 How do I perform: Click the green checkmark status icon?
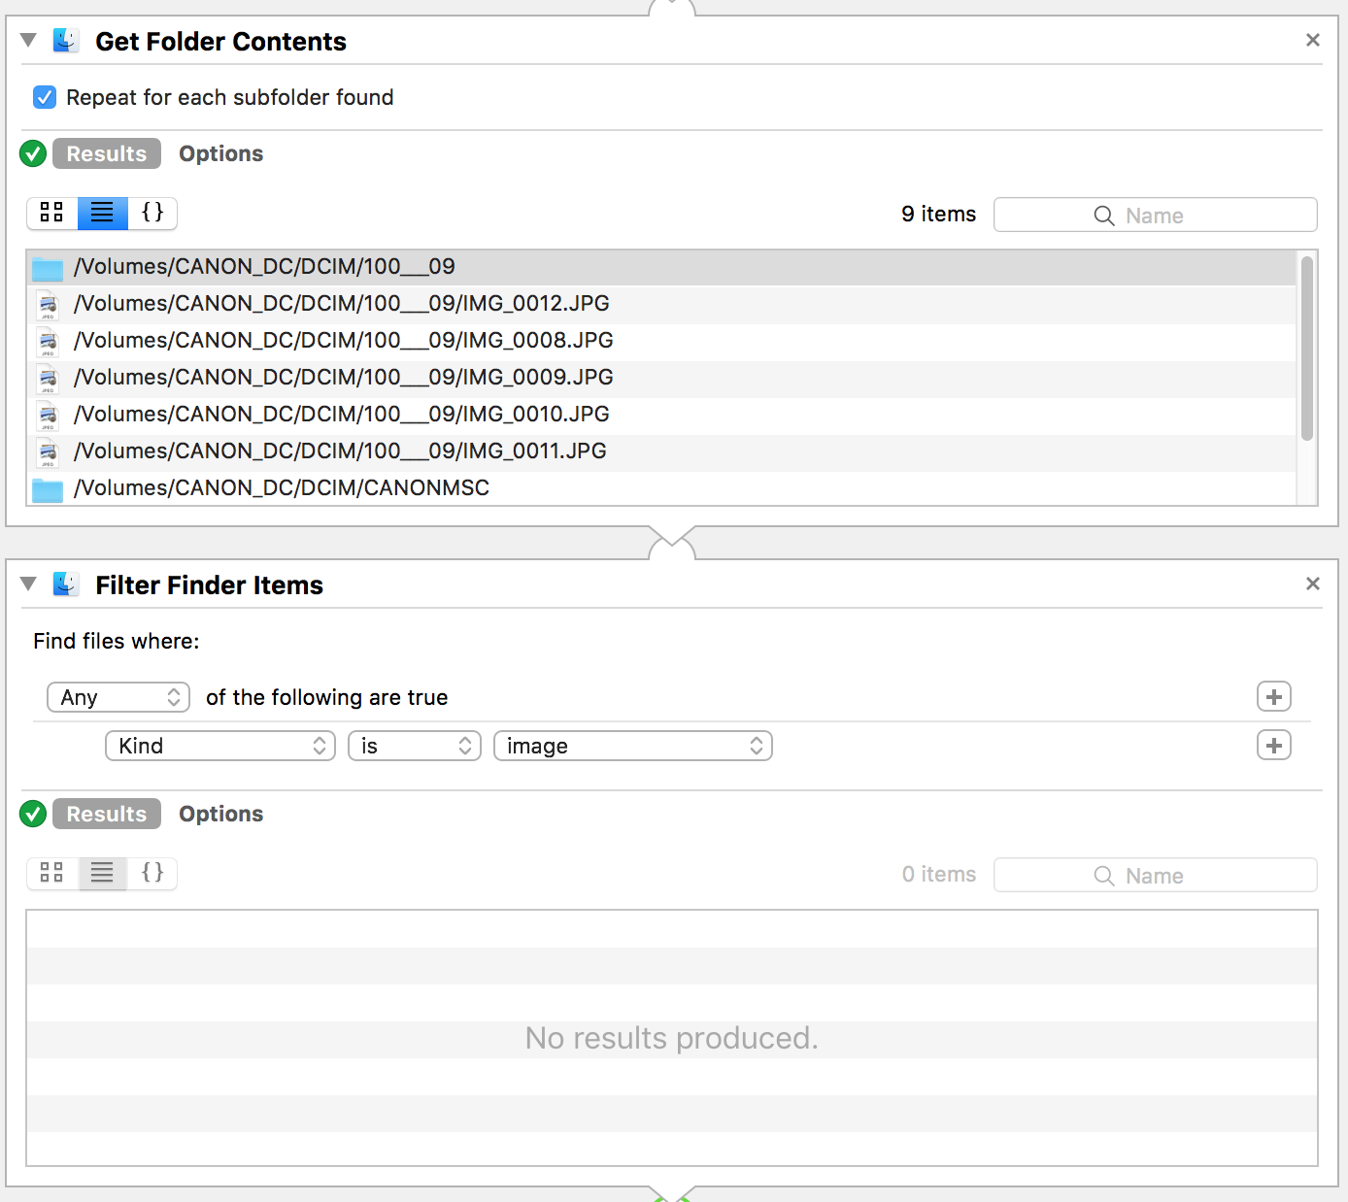(x=32, y=153)
